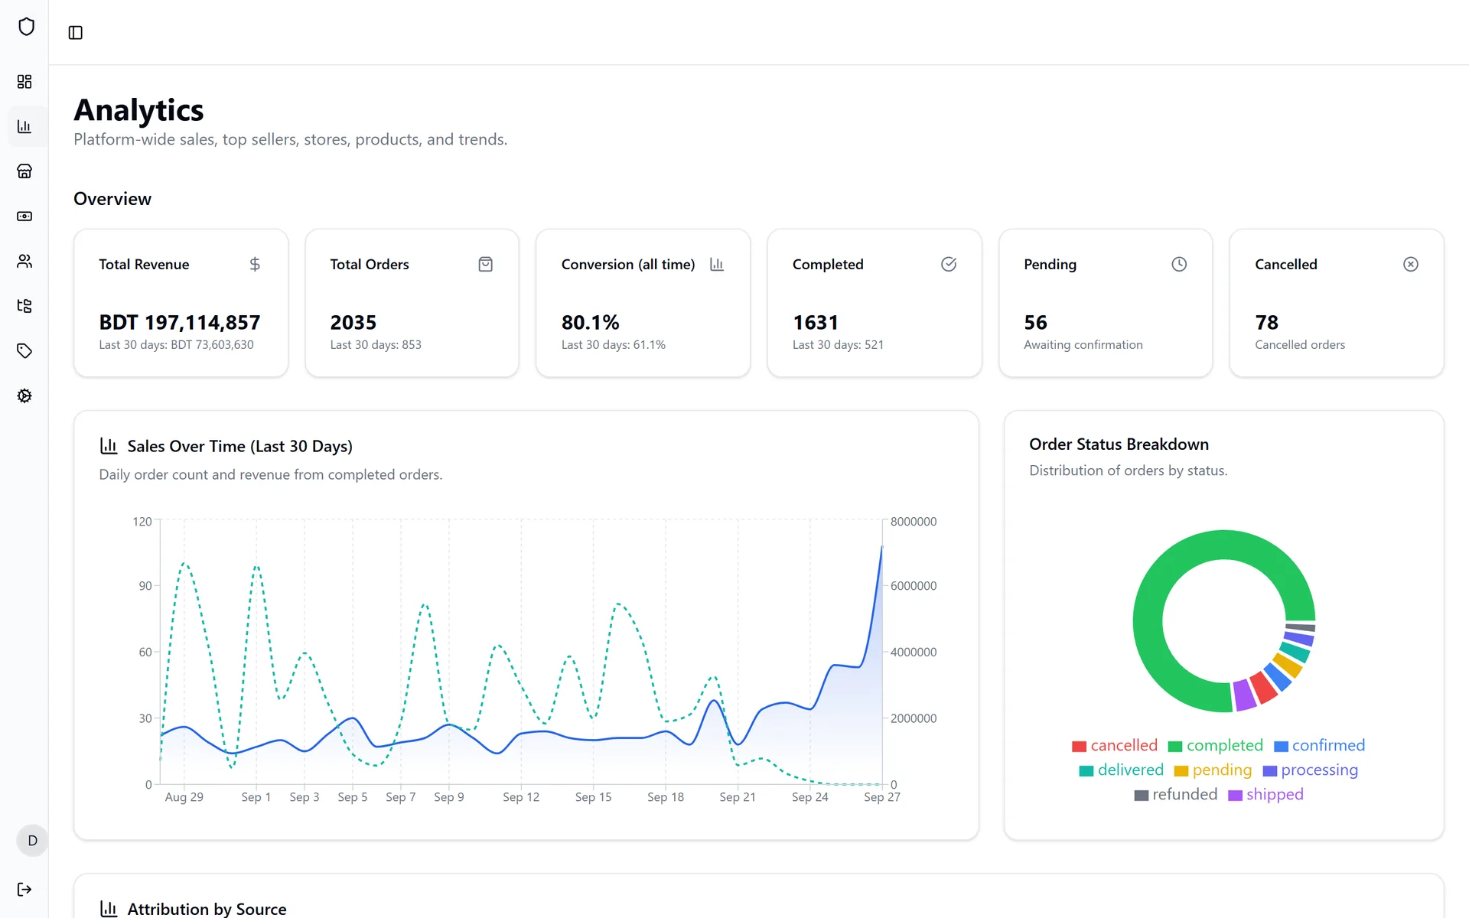This screenshot has height=918, width=1469.
Task: Click the processing legend entry
Action: tap(1310, 770)
